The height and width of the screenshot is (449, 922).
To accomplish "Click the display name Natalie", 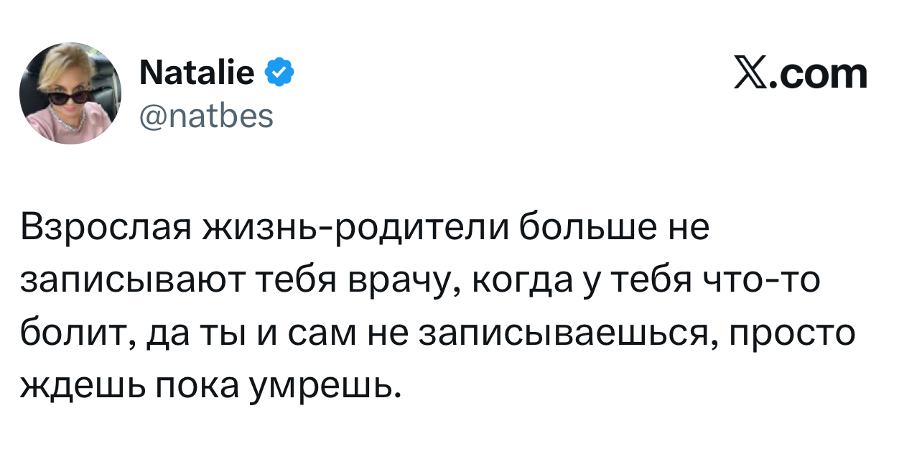I will pos(196,73).
